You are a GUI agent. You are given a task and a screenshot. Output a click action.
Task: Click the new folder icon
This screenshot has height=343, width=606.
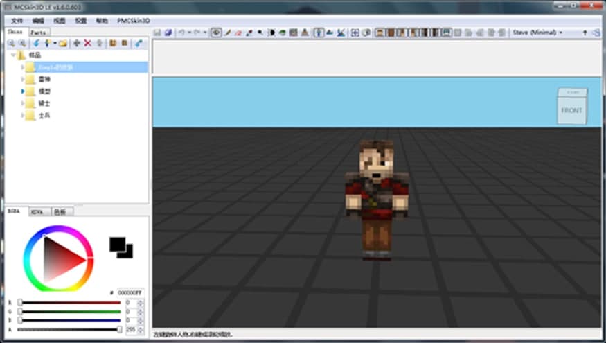[63, 44]
